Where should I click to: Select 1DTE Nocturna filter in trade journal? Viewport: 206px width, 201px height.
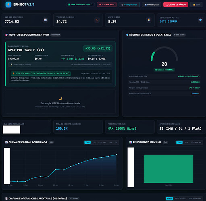click(x=195, y=199)
